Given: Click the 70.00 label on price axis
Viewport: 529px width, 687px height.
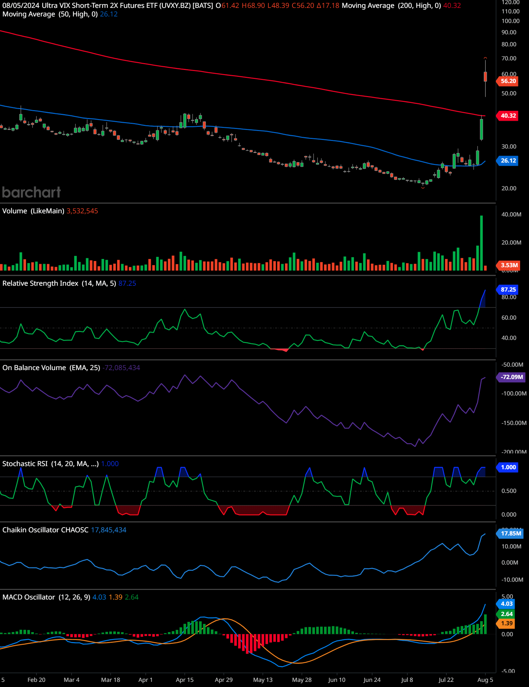Looking at the screenshot, I should tap(509, 59).
